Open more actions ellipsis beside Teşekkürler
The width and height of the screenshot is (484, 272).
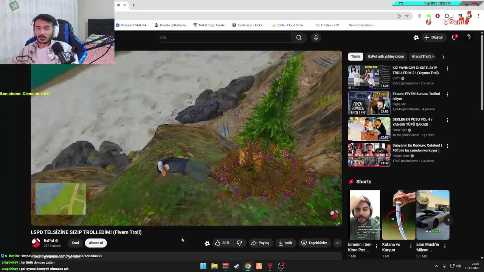(337, 243)
